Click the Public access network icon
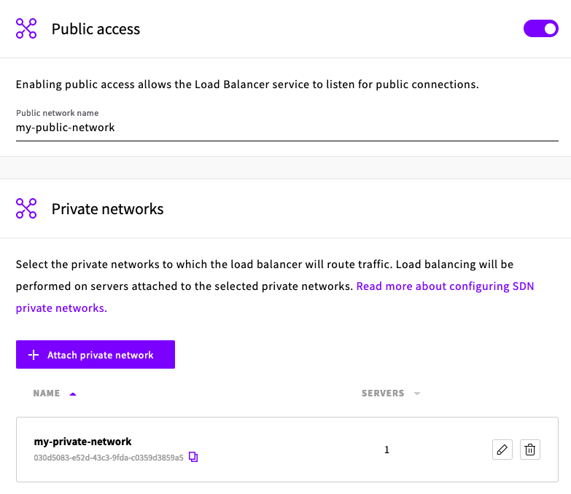This screenshot has height=494, width=571. click(x=26, y=28)
